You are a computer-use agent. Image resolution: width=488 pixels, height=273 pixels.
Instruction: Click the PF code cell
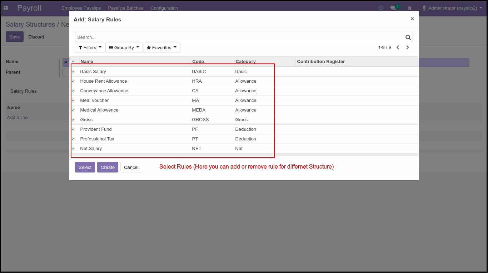[x=195, y=129]
